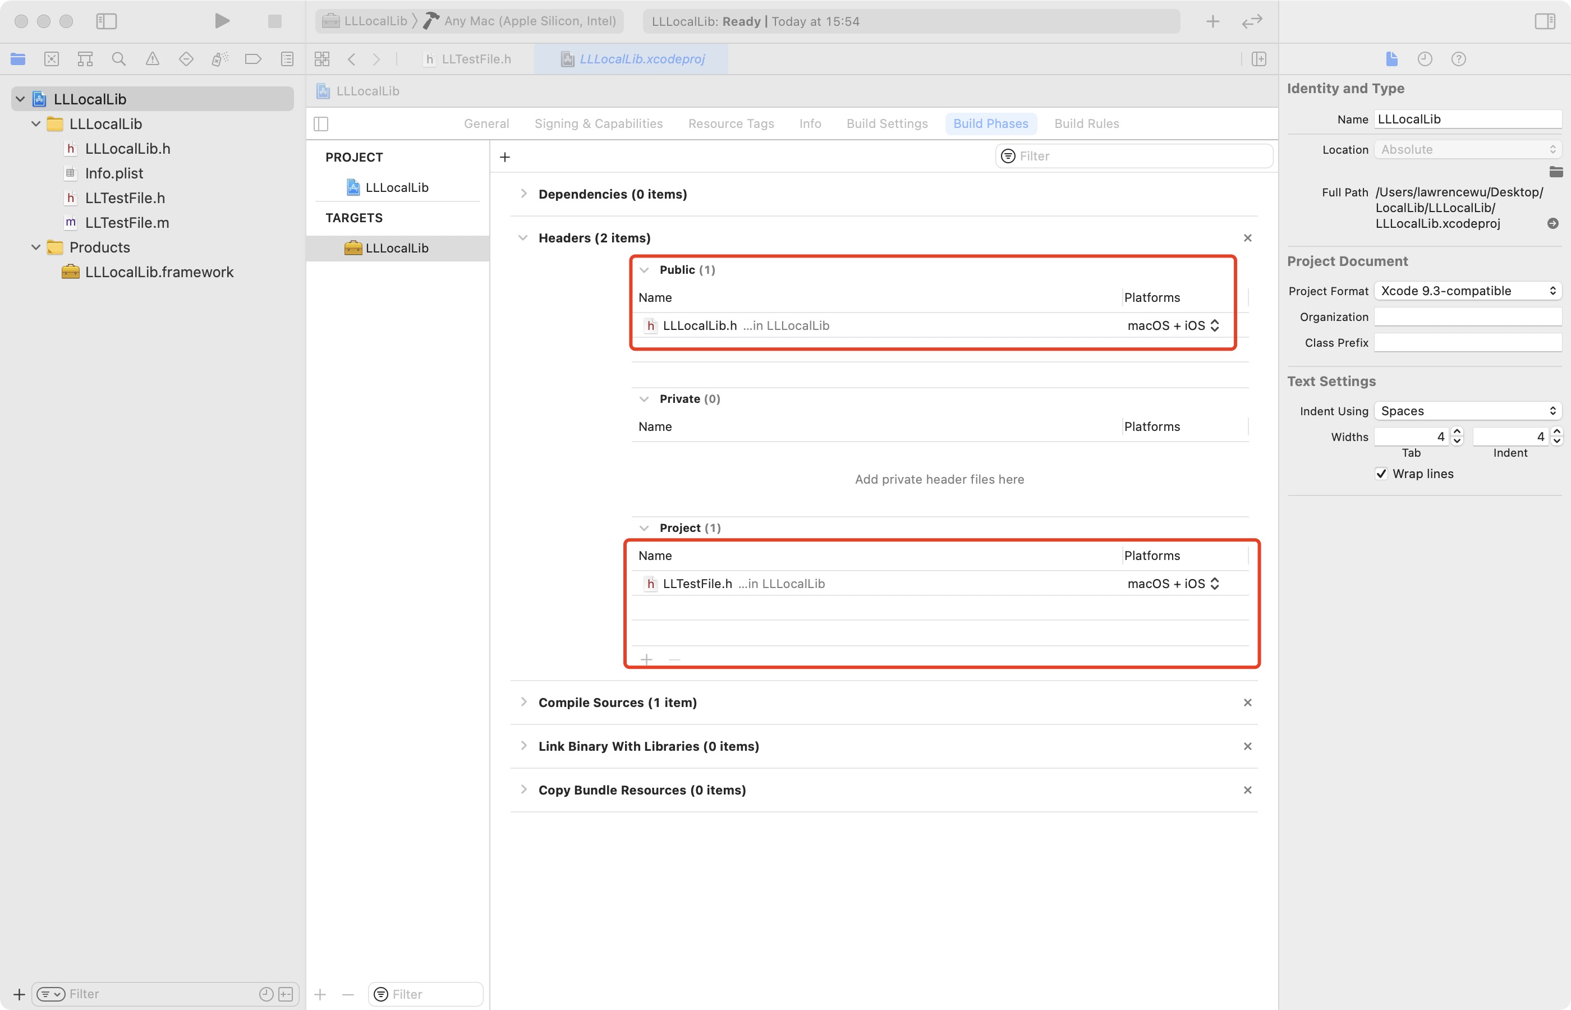
Task: Click the Class Prefix text field
Action: click(x=1468, y=342)
